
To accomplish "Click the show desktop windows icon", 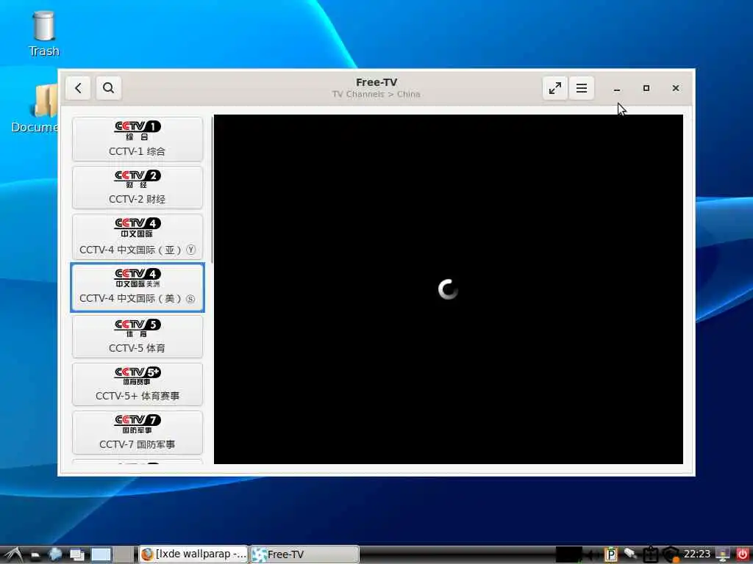I will pyautogui.click(x=76, y=555).
